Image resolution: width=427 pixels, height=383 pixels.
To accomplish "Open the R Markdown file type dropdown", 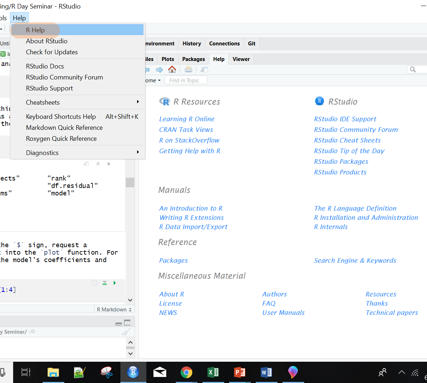I will click(x=114, y=310).
